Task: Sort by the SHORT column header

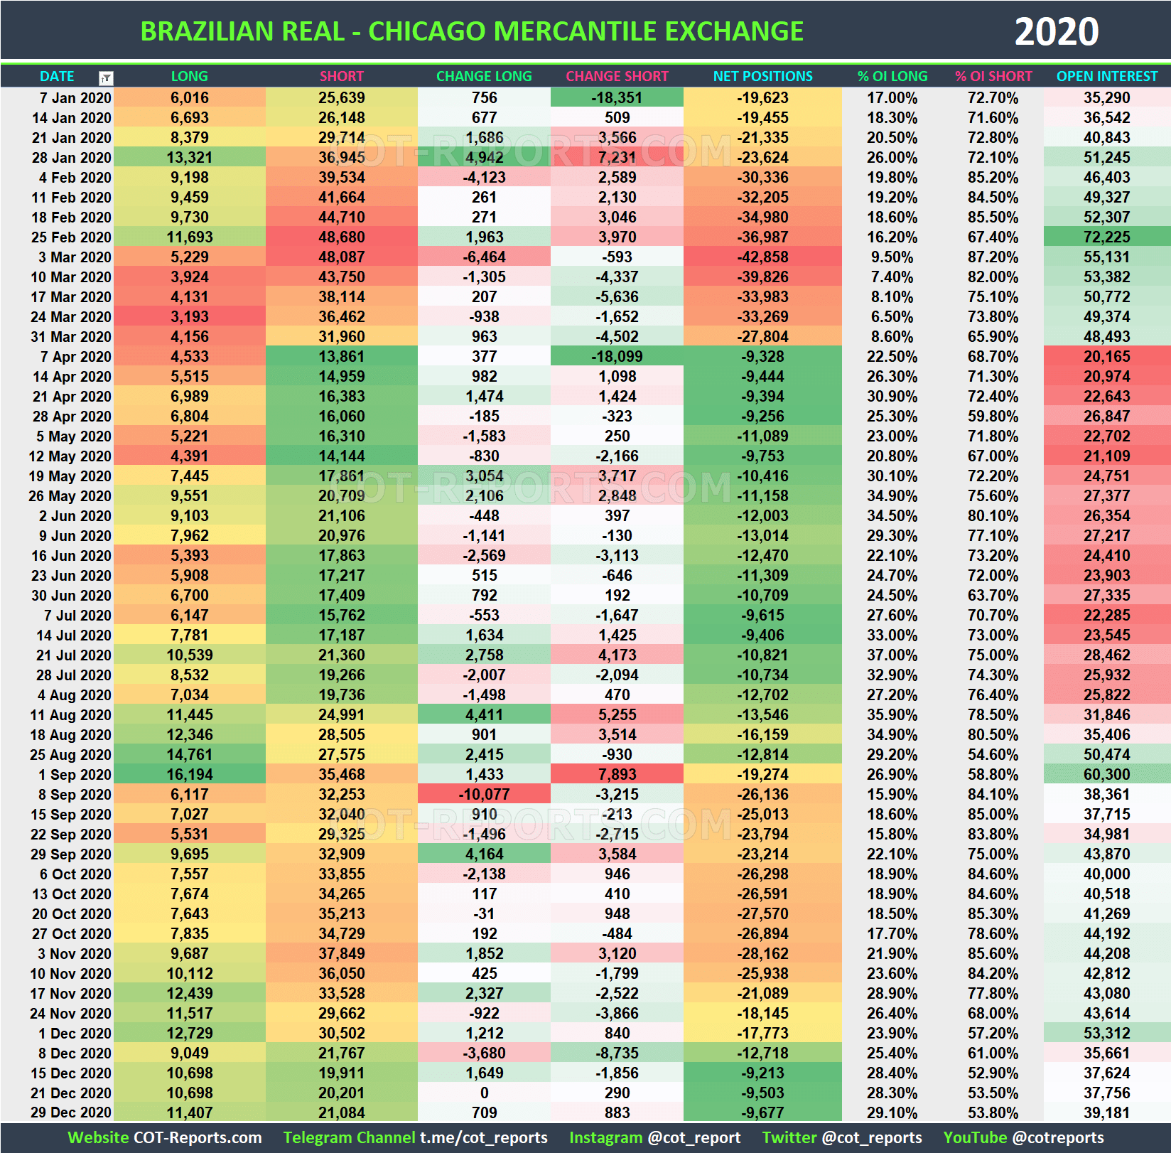Action: pyautogui.click(x=341, y=76)
